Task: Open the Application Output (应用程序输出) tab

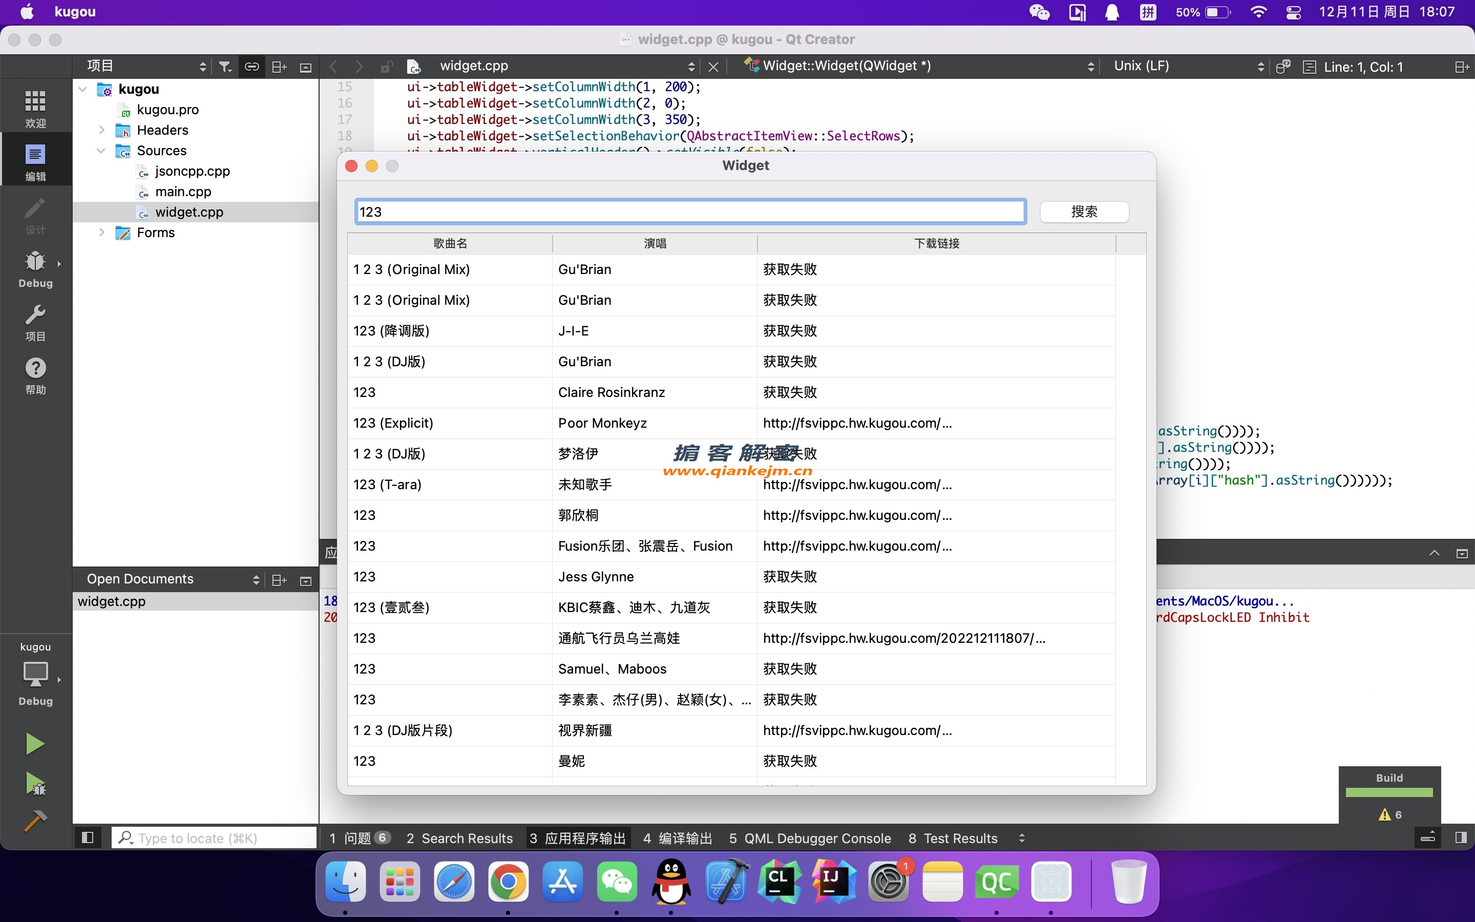Action: 578,838
